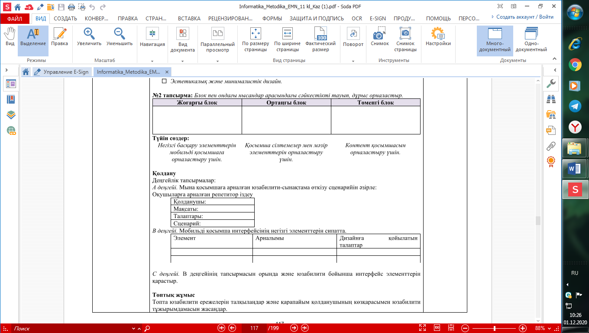Screen dimensions: 589x333
Task: Take a Снимок snapshot
Action: point(380,37)
